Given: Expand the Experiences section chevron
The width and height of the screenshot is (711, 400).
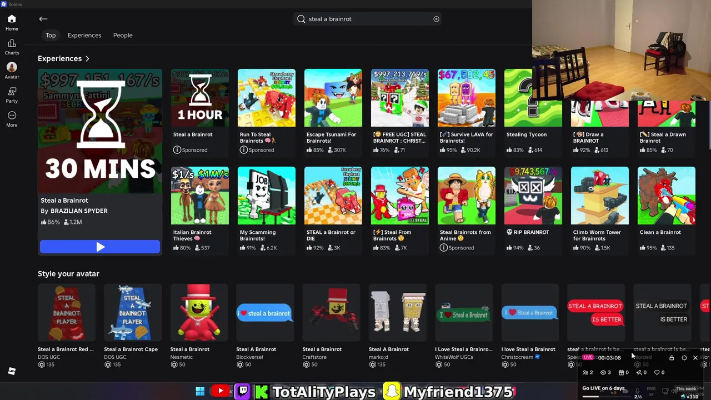Looking at the screenshot, I should 87,58.
